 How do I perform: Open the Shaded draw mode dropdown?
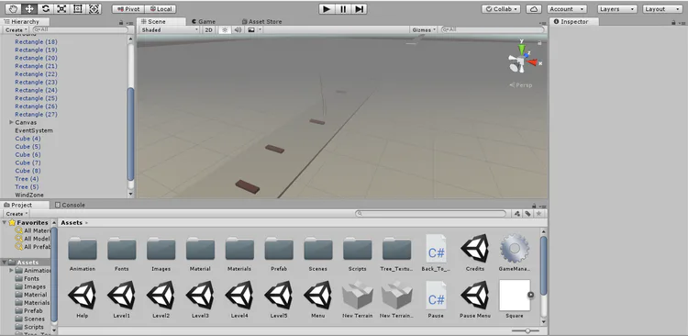[x=170, y=30]
